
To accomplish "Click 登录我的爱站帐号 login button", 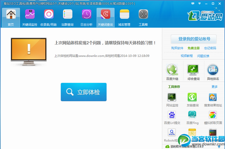I will pyautogui.click(x=193, y=39).
